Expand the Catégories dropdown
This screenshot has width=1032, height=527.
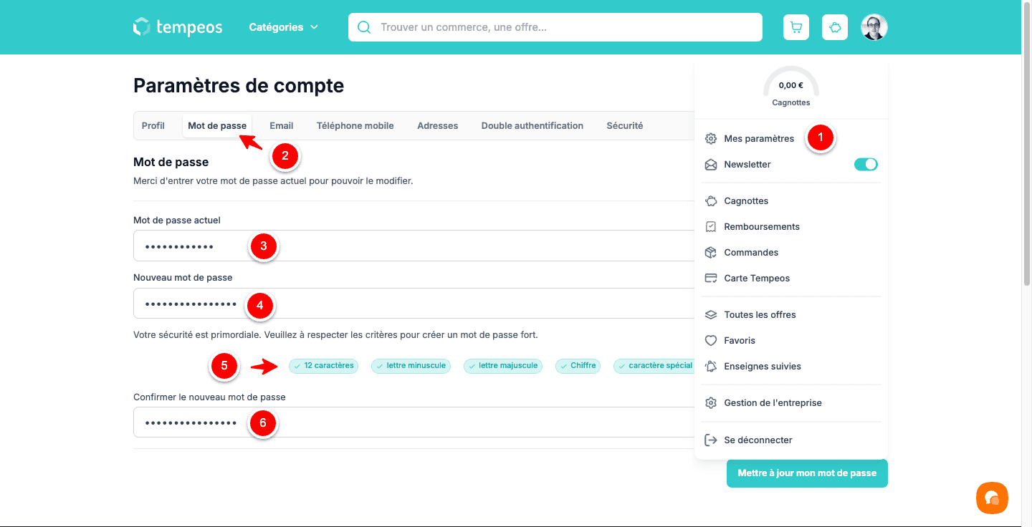(x=283, y=27)
